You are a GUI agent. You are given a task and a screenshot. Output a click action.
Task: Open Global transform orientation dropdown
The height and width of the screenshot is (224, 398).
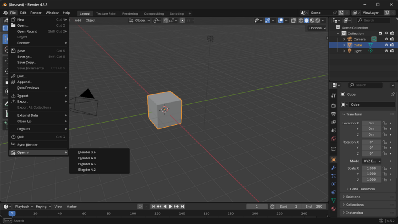point(140,21)
